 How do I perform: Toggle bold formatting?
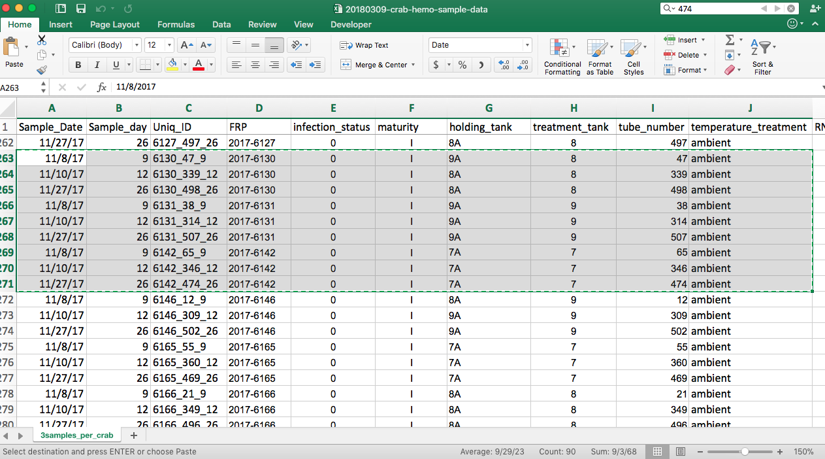point(78,65)
